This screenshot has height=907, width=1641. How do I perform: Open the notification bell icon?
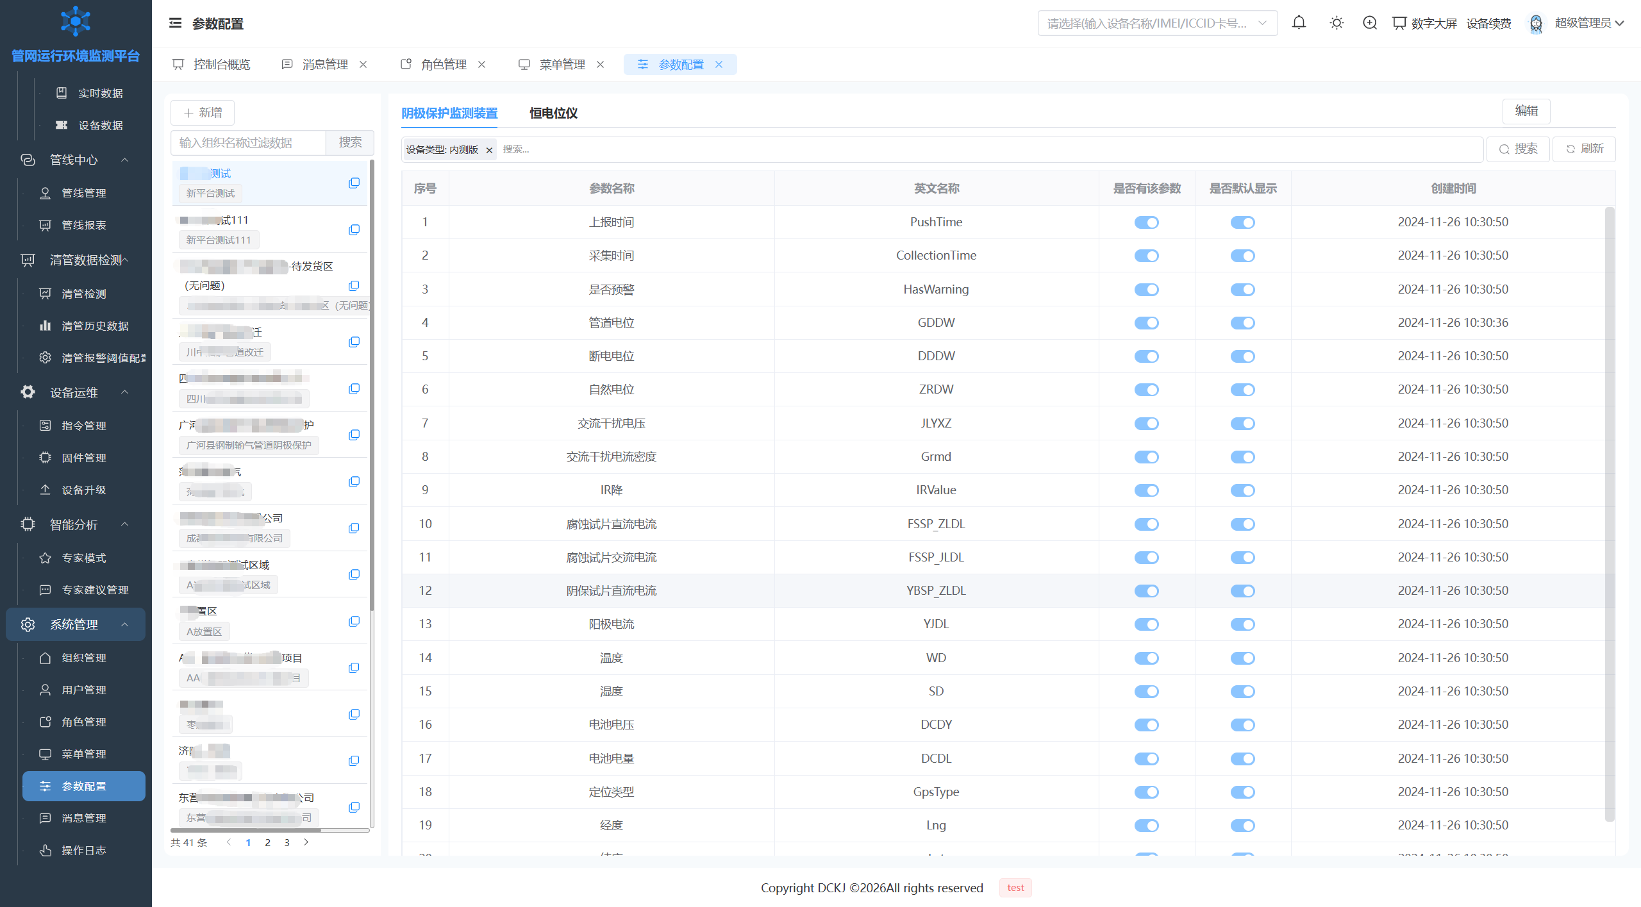click(x=1299, y=23)
